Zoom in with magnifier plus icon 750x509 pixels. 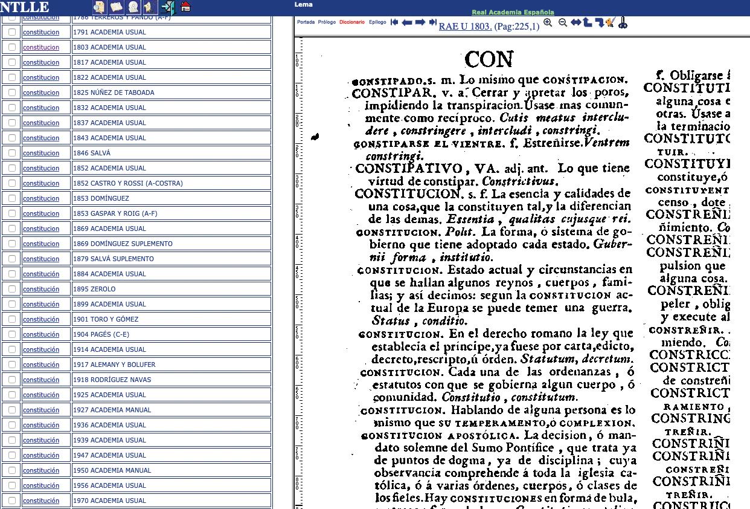[x=548, y=23]
